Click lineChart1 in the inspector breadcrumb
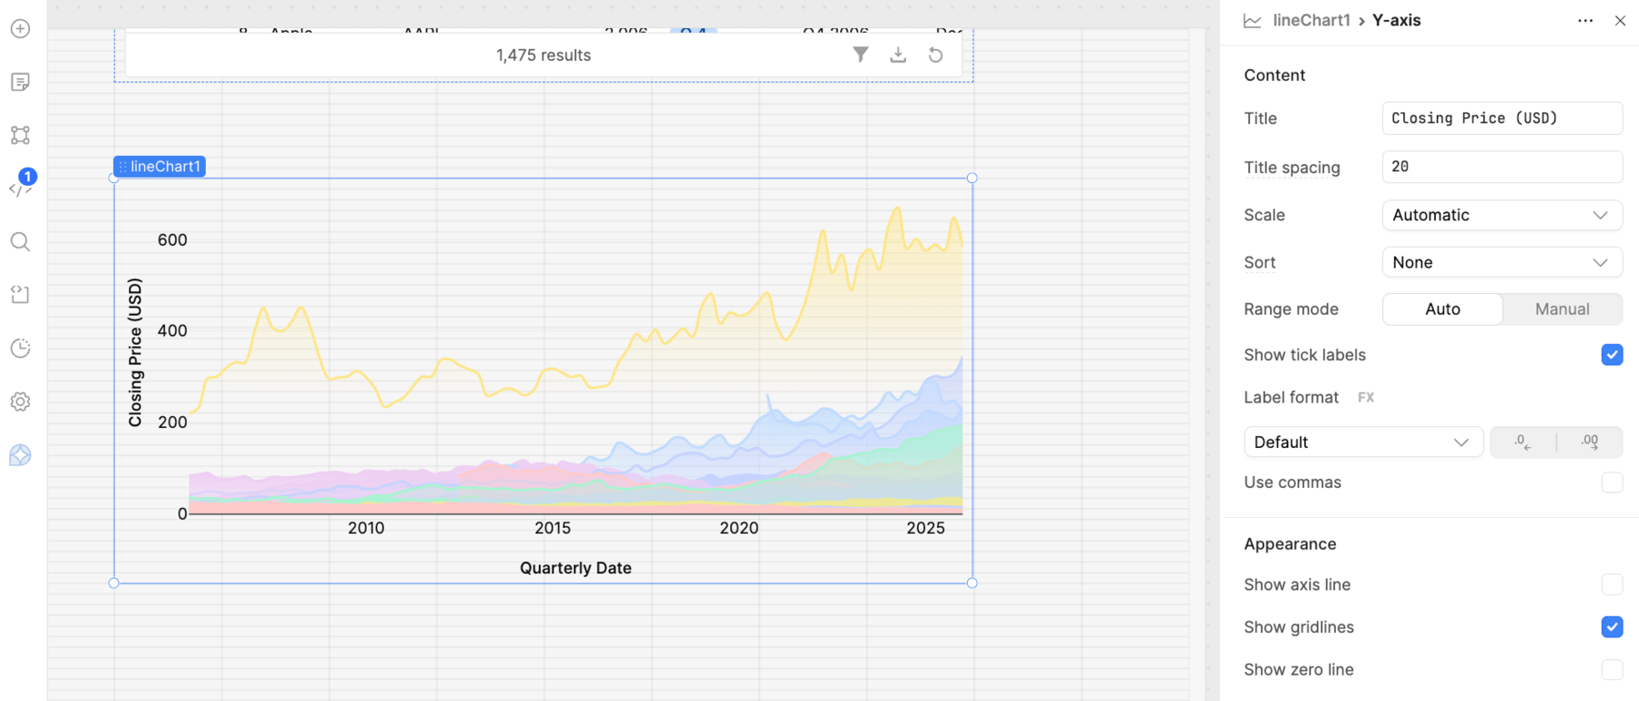The width and height of the screenshot is (1639, 701). [1311, 20]
